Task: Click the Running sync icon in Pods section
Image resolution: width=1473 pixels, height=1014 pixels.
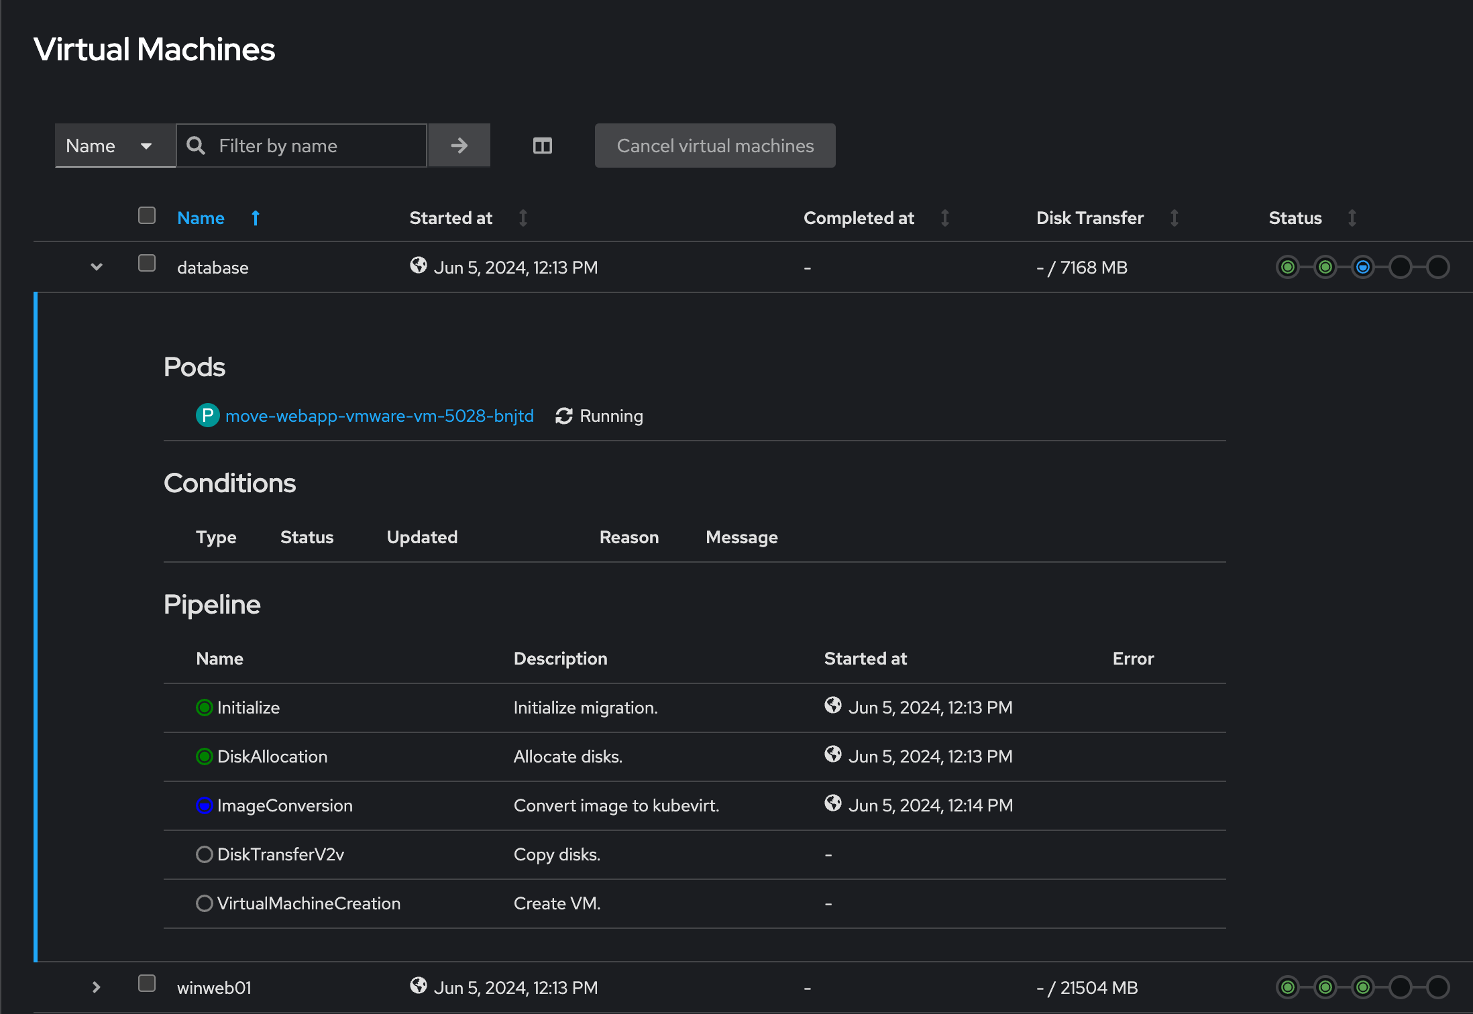Action: coord(563,415)
